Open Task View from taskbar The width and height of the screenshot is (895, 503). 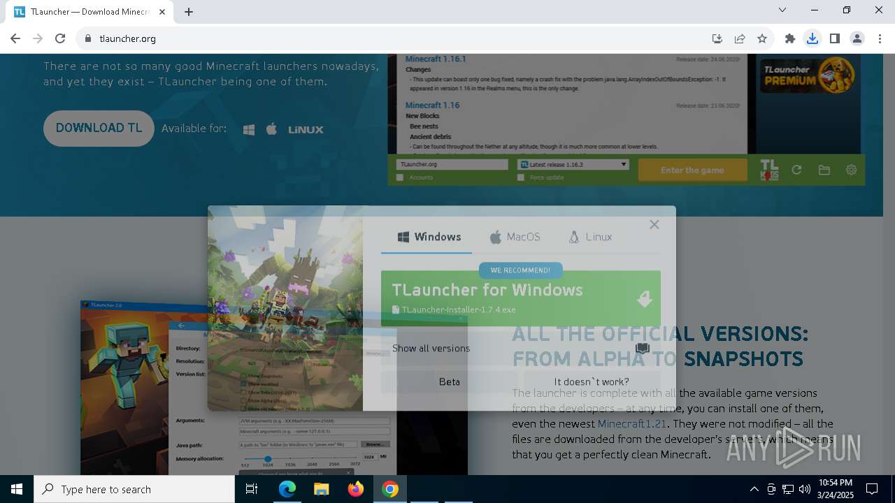tap(252, 489)
